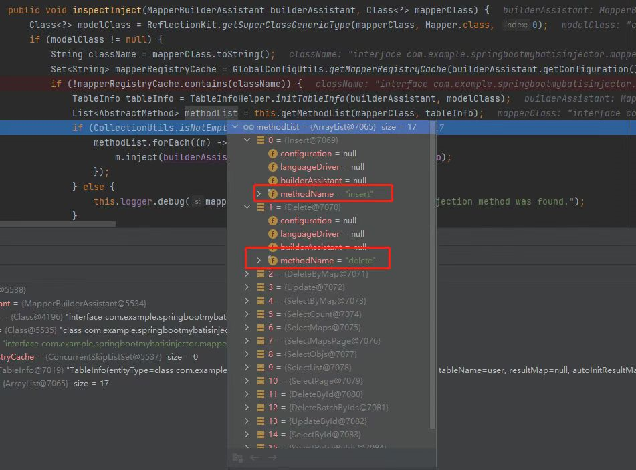This screenshot has width=636, height=470.
Task: Collapse element 1 Delete node
Action: [246, 207]
